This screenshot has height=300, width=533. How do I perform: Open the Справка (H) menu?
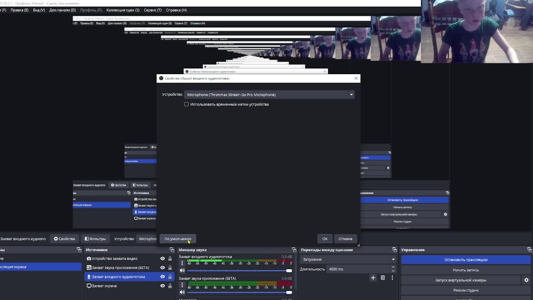coord(176,10)
